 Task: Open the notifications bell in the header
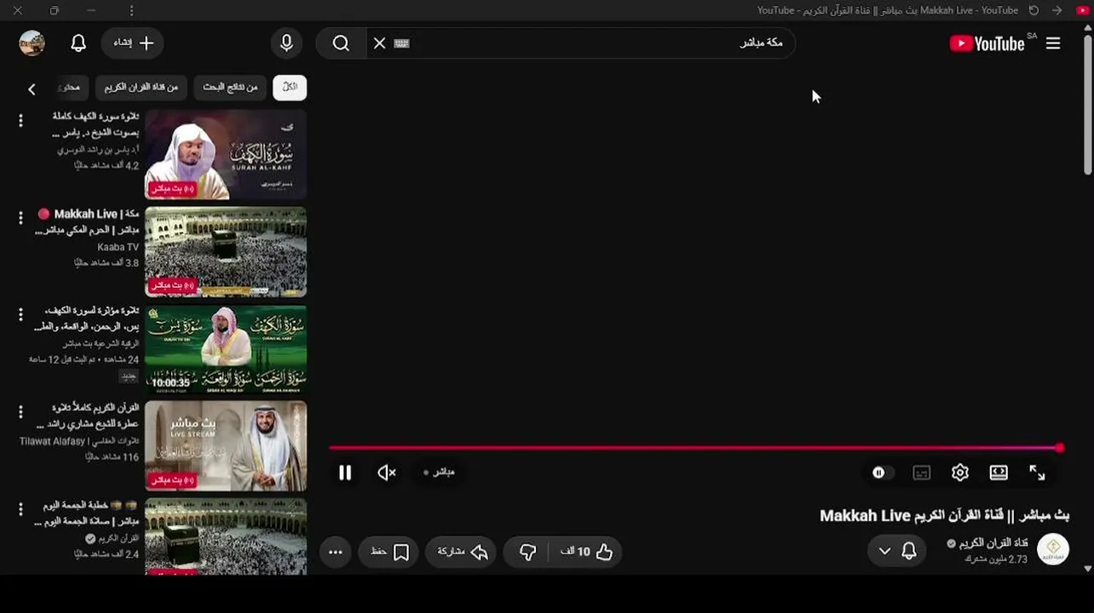click(78, 43)
